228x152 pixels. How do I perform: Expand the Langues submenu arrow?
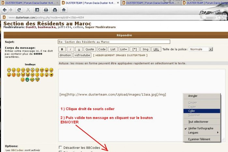[x=218, y=133]
